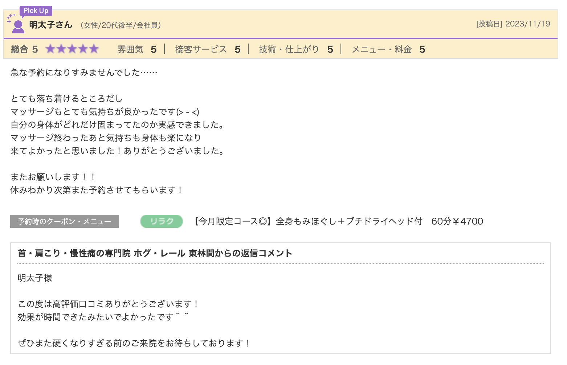Screen dimensions: 567x365
Task: Click reviewer attributes 女性/20代後半/会社員
Action: click(121, 25)
